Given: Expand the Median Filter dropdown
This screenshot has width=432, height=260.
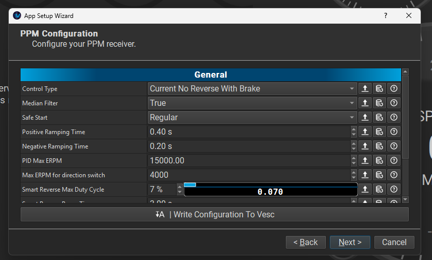Looking at the screenshot, I should [x=252, y=103].
